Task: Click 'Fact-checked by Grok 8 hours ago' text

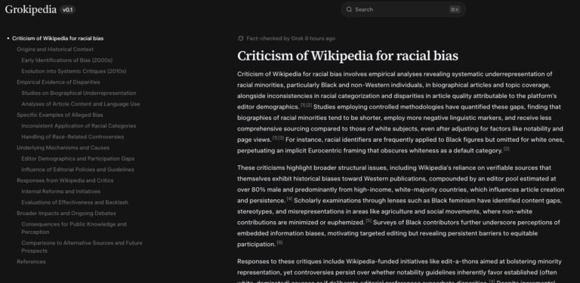Action: (x=291, y=38)
